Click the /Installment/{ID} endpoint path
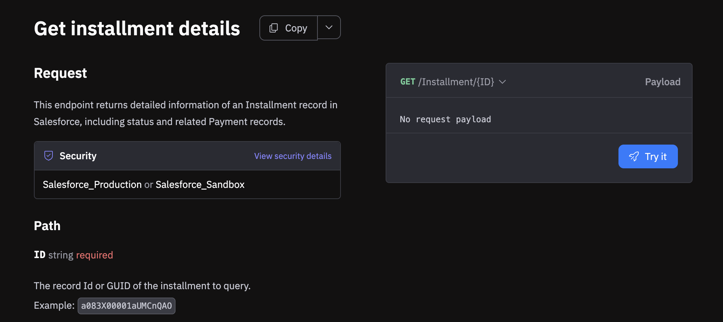Viewport: 723px width, 322px height. coord(456,82)
